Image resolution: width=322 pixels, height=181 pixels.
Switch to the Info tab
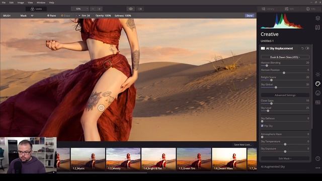tap(311, 9)
